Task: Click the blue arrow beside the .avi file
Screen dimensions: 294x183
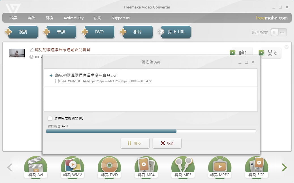Action: point(51,76)
